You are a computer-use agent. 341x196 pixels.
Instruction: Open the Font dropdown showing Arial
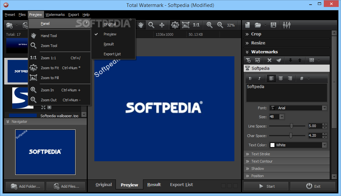click(298, 108)
